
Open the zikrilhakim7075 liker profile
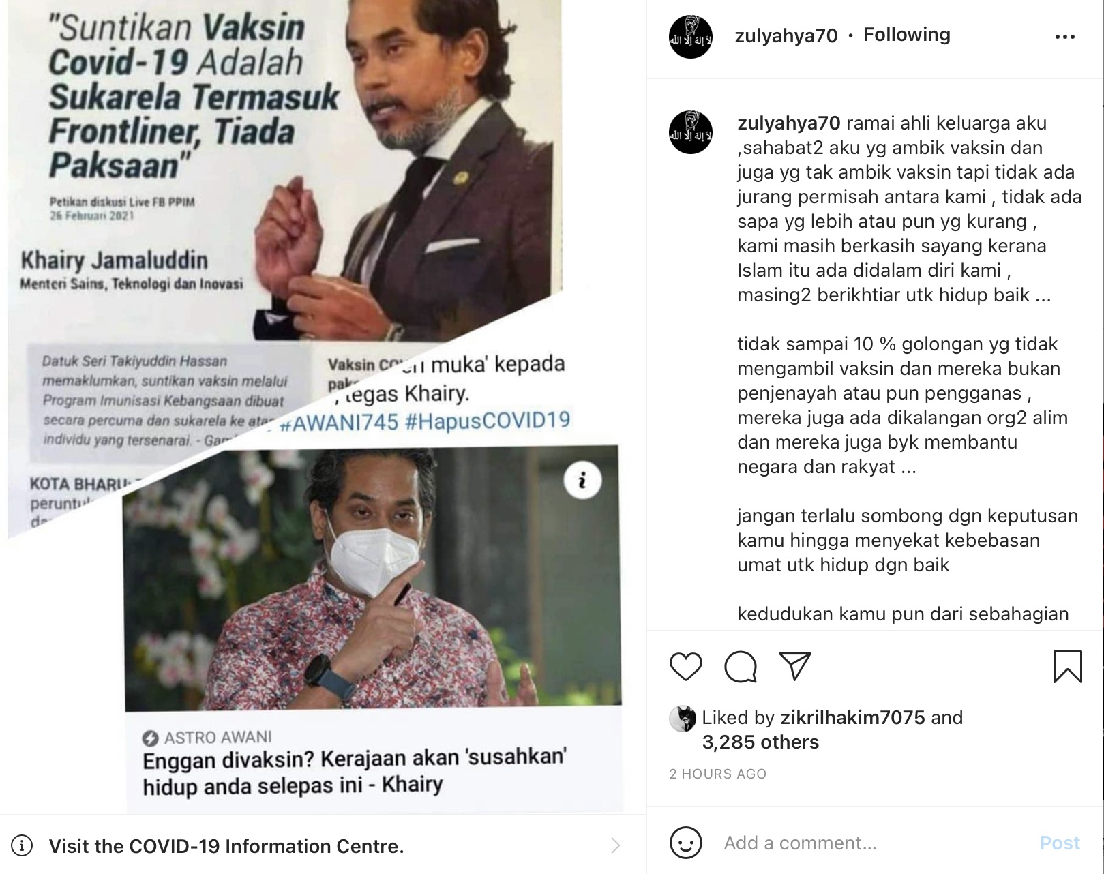point(852,717)
